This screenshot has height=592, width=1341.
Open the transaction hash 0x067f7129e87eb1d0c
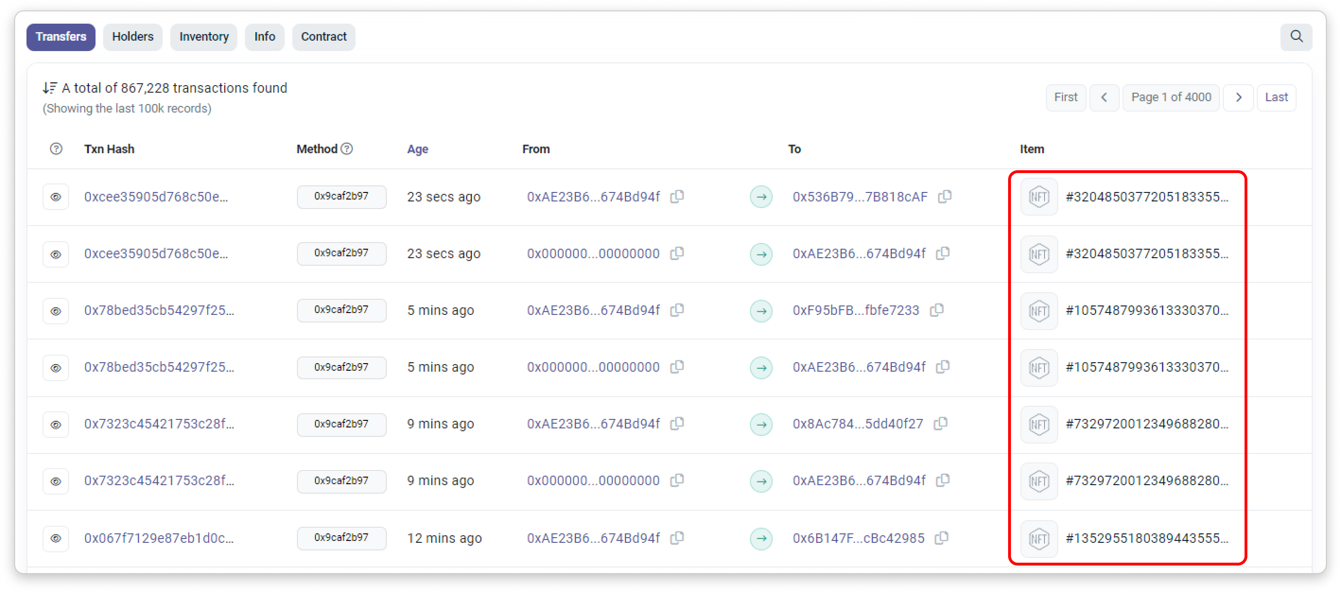pyautogui.click(x=159, y=539)
